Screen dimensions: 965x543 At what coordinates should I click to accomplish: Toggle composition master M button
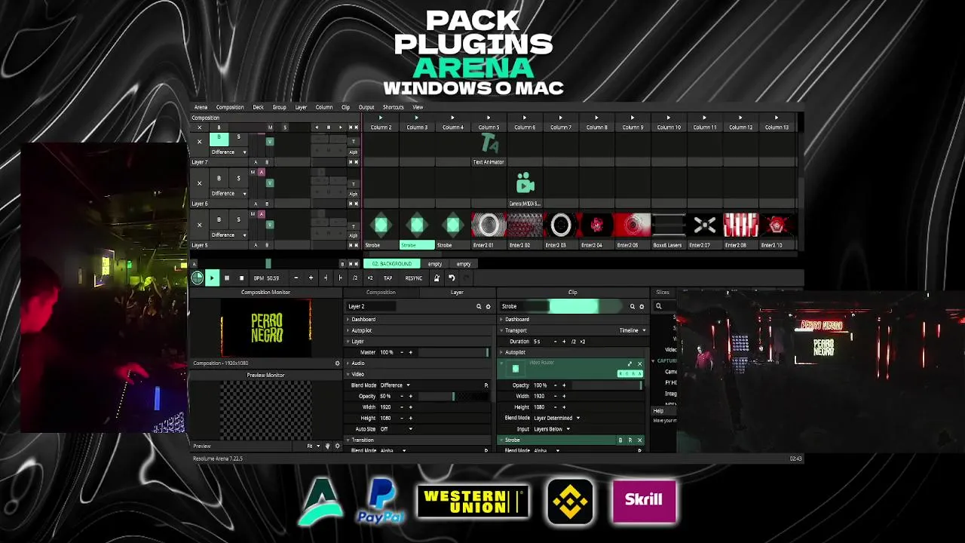click(x=270, y=127)
